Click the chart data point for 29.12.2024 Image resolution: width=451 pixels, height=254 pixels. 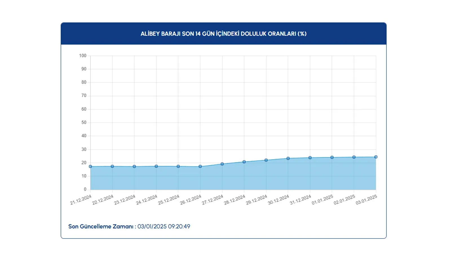point(266,160)
